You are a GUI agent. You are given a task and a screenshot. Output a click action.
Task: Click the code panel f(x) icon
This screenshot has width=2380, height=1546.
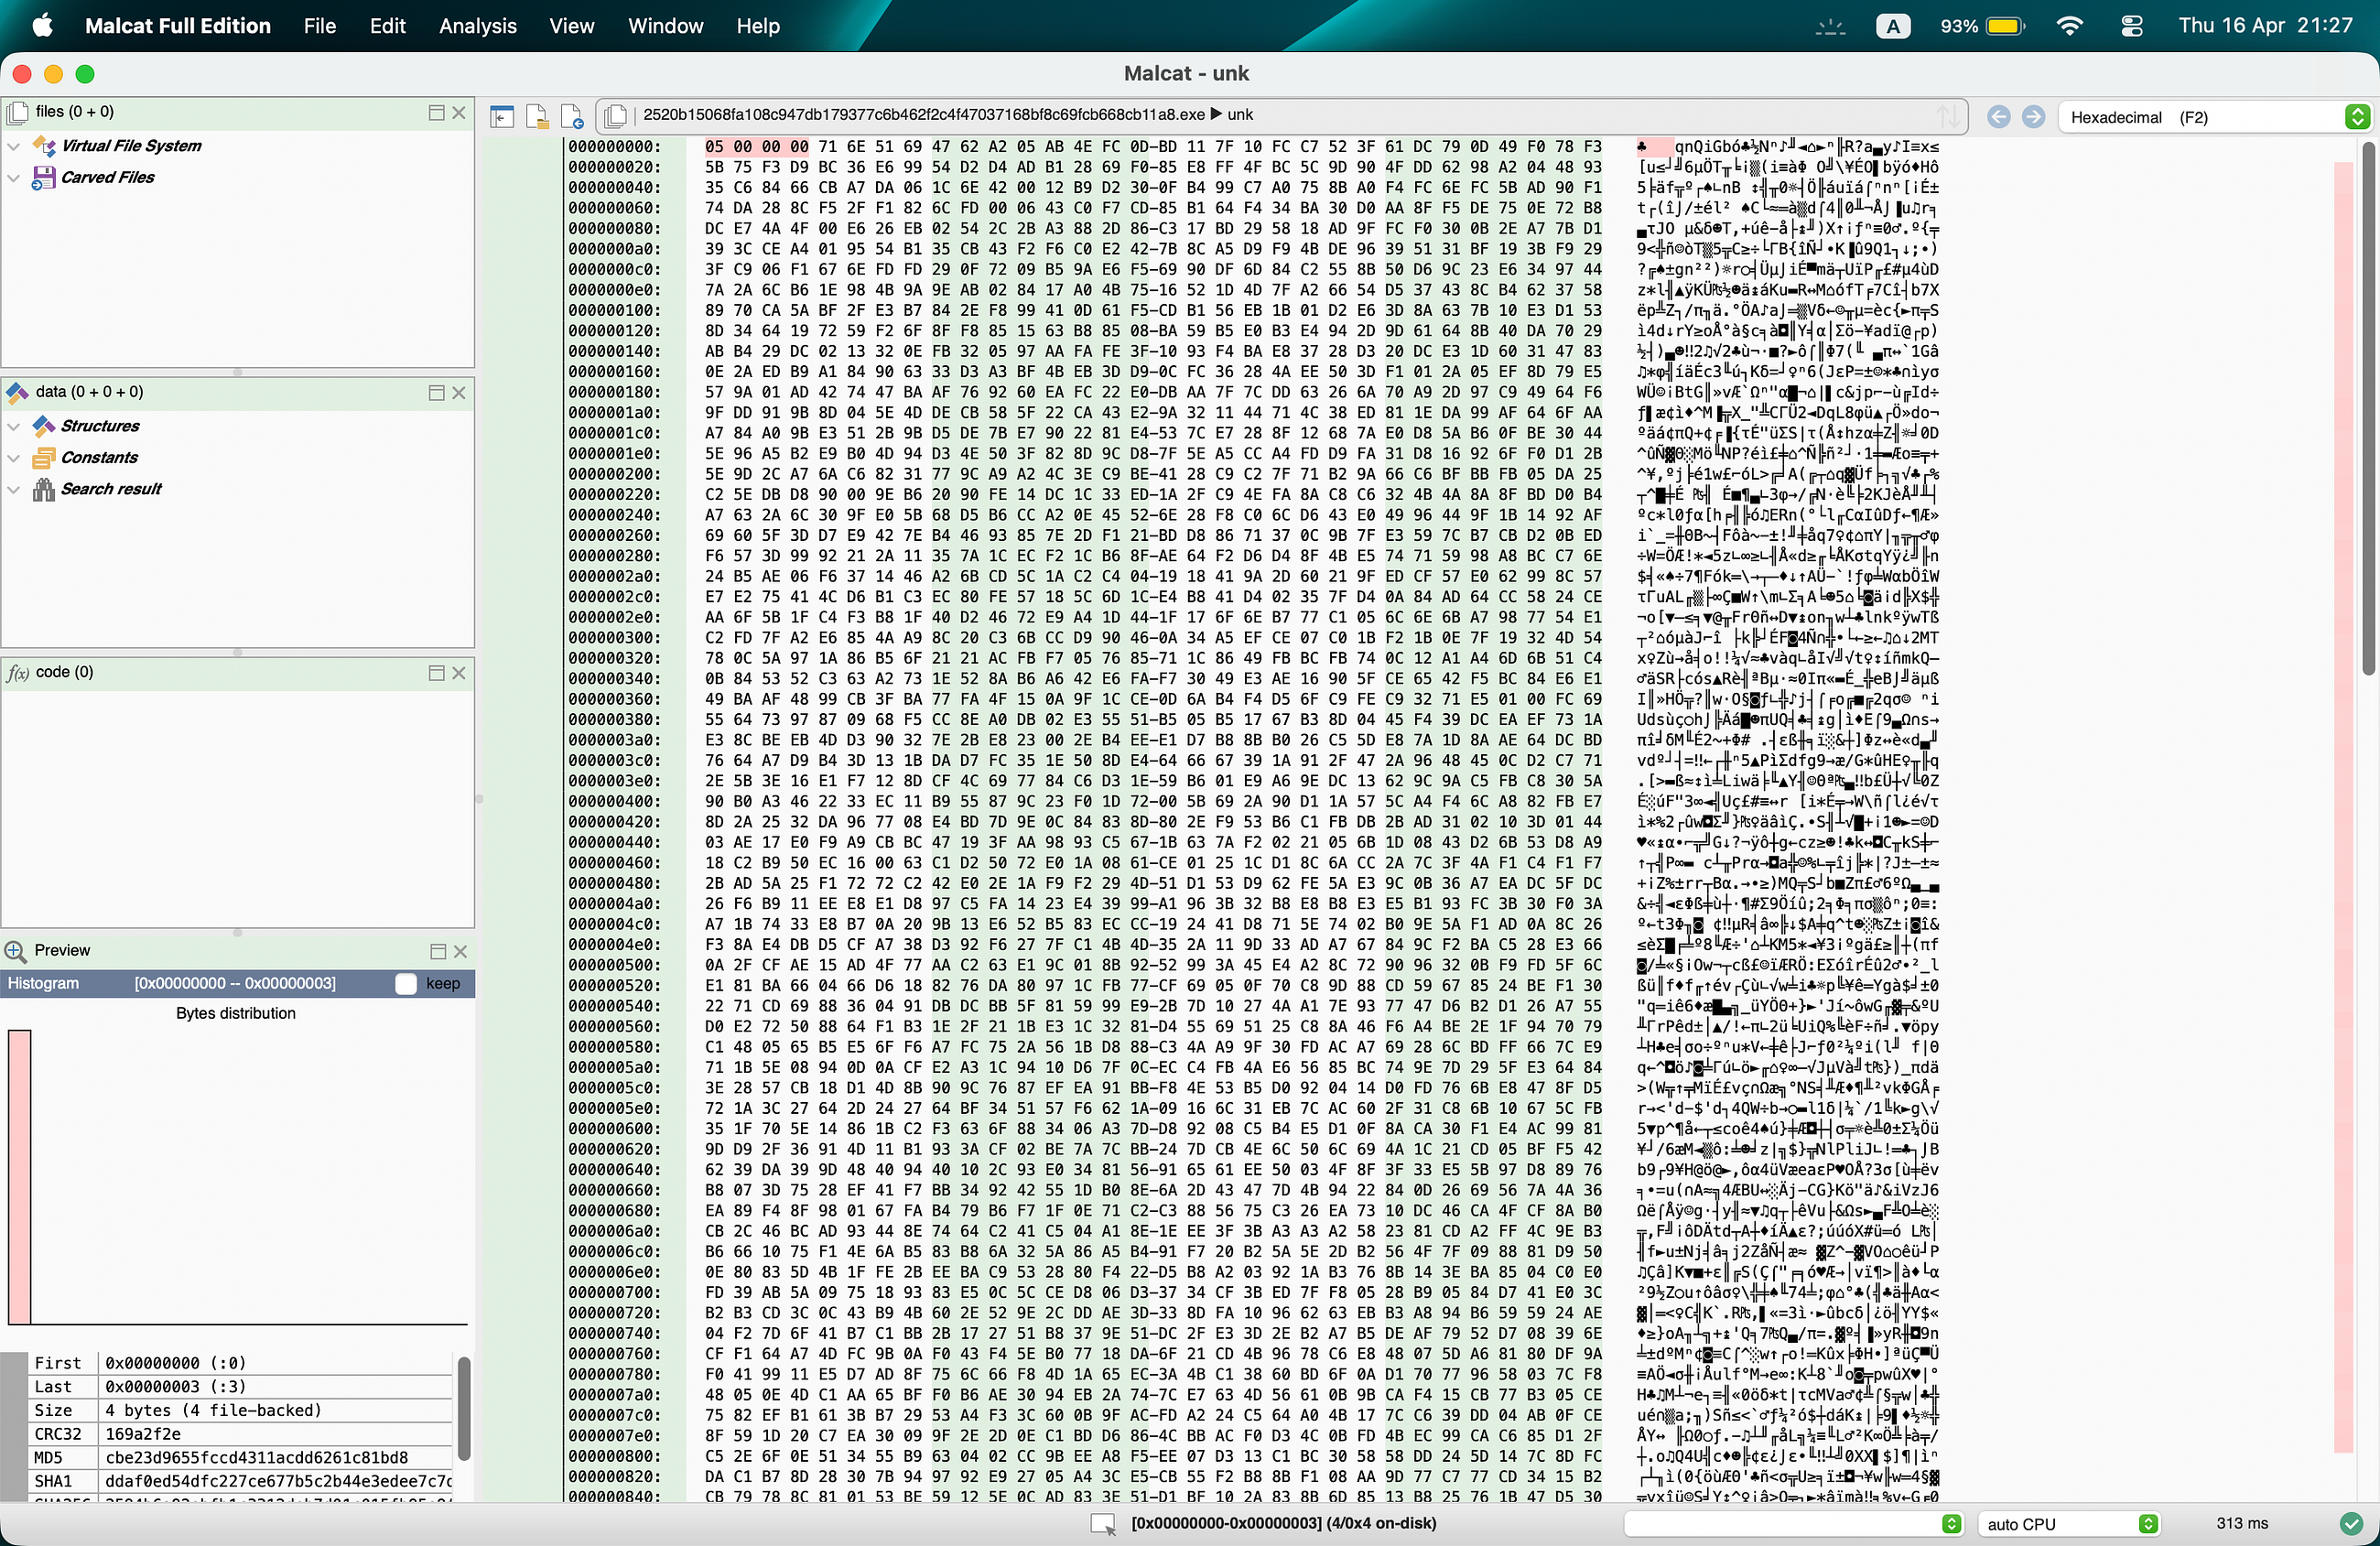click(18, 673)
